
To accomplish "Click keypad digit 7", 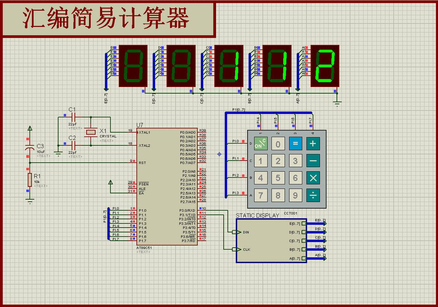I will click(x=261, y=196).
